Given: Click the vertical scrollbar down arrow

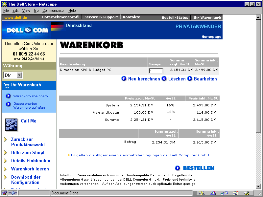Looking at the screenshot, I should pos(258,186).
